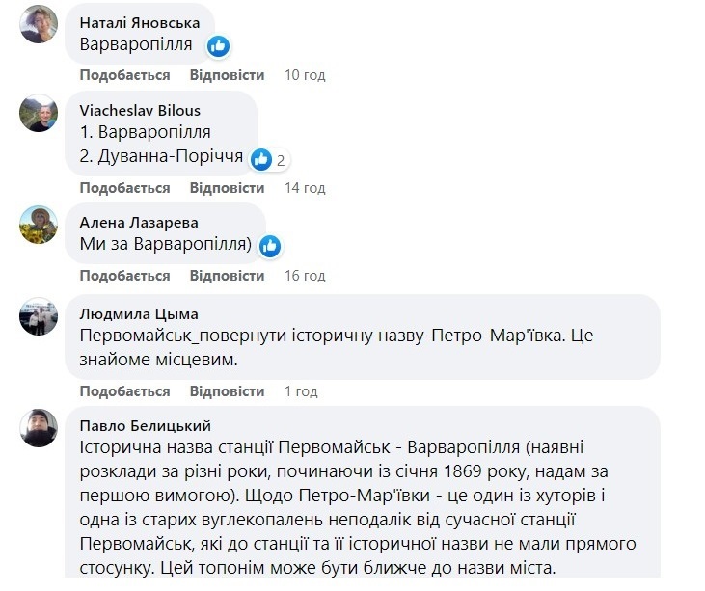Open the 1 год timestamp link

301,391
